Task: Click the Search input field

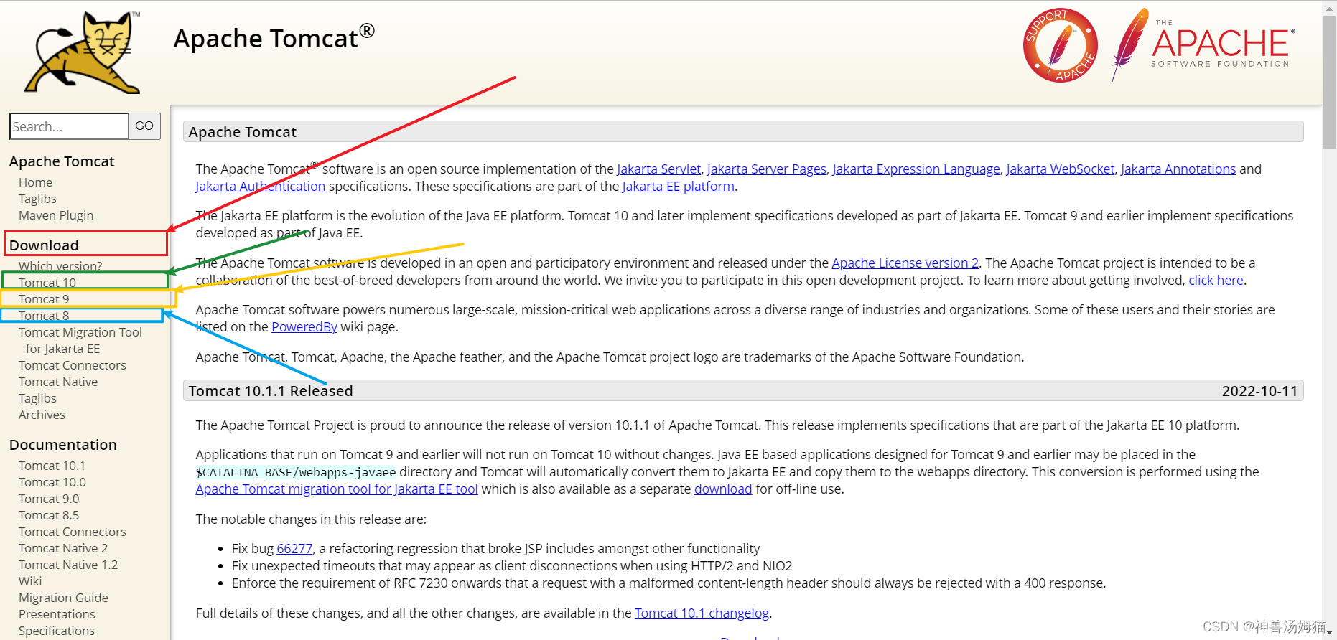Action: pos(69,126)
